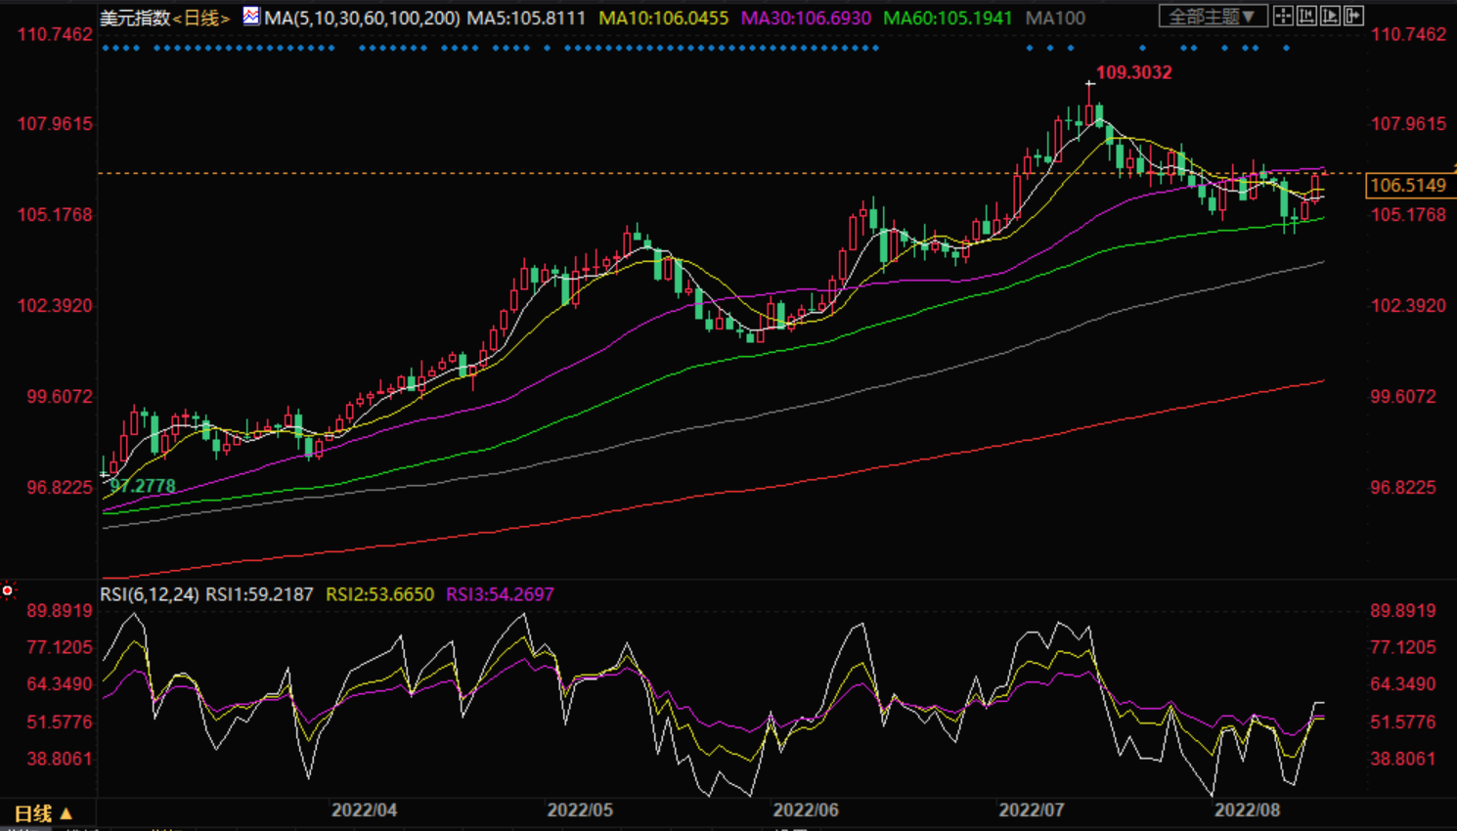
Task: Click the RSI(6,12,24) indicator label
Action: click(x=150, y=594)
